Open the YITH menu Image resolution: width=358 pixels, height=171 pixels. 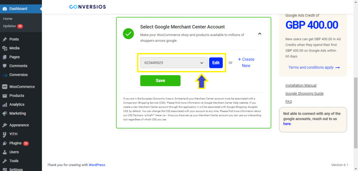pyautogui.click(x=21, y=134)
